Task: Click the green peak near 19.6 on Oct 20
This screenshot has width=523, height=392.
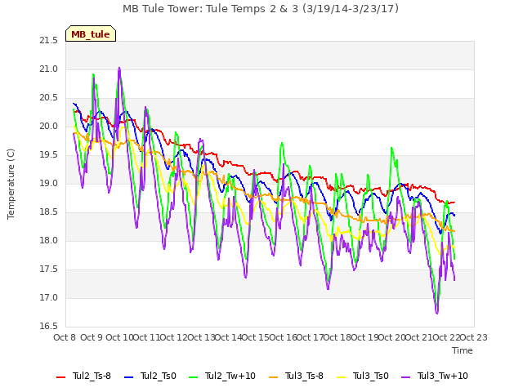Action: click(391, 148)
